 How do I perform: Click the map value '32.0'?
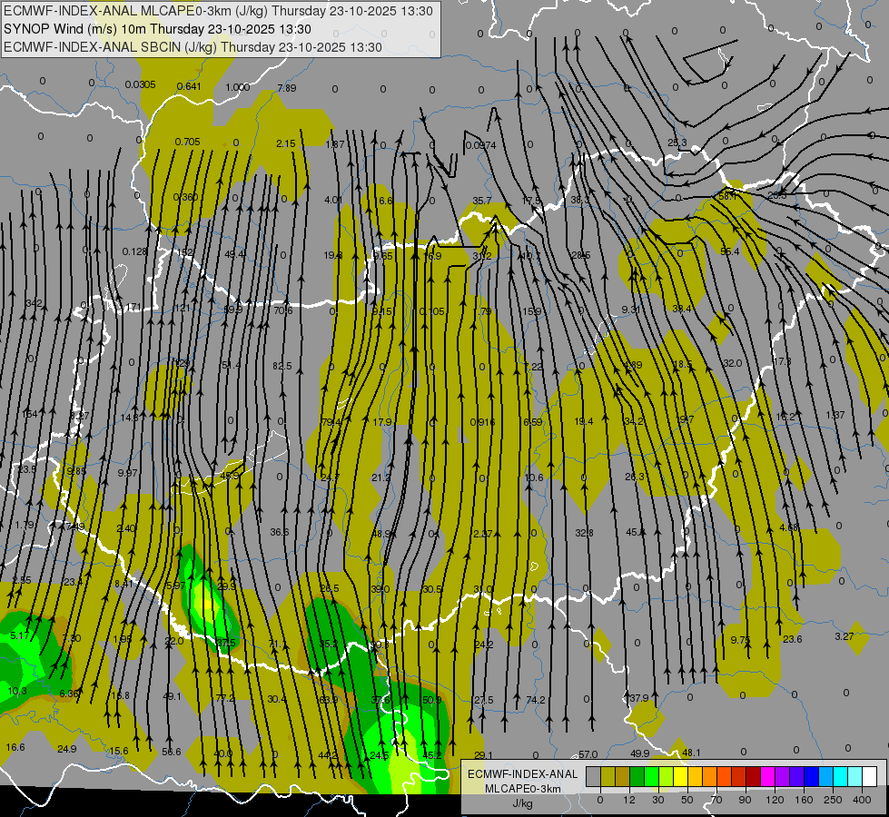click(x=733, y=363)
